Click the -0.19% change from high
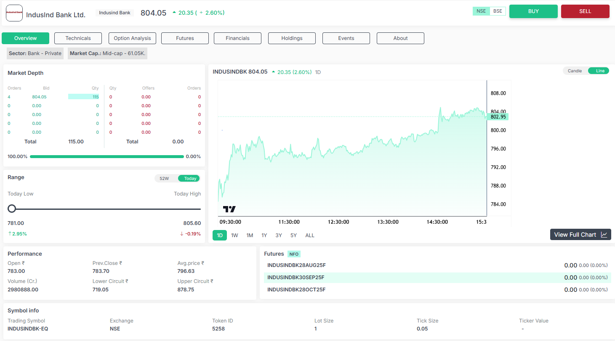This screenshot has height=341, width=615. (x=190, y=234)
